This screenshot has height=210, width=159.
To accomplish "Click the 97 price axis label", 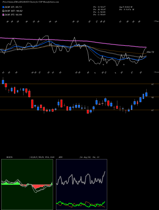I will pyautogui.click(x=152, y=85).
